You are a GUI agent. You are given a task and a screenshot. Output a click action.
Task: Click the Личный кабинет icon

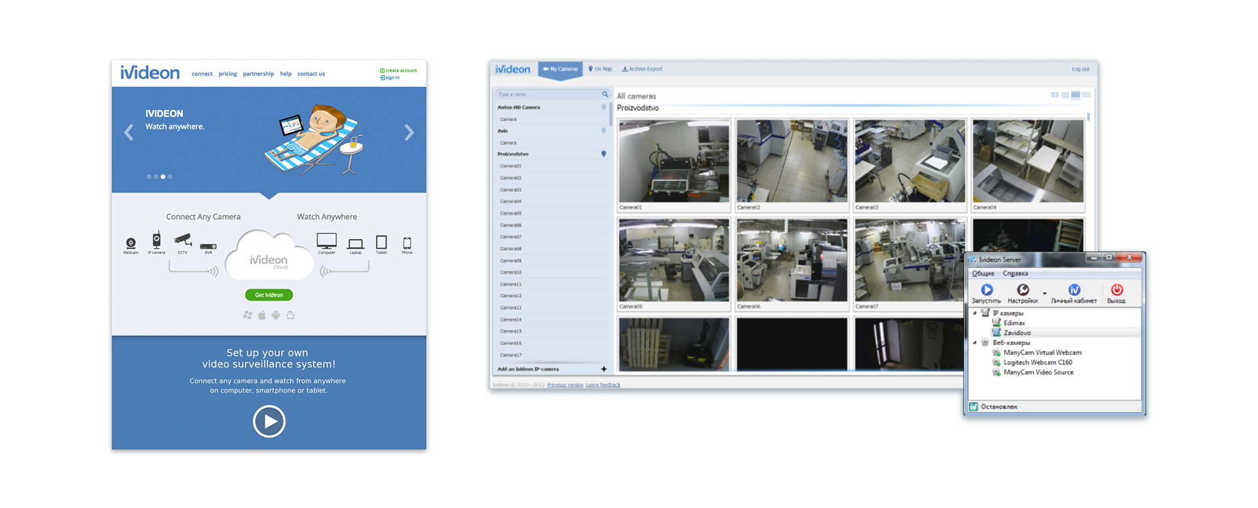(x=1074, y=290)
